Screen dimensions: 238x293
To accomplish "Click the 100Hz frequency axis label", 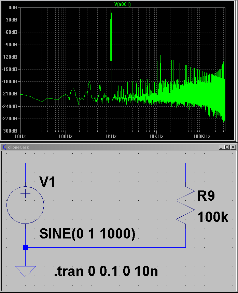I will coord(65,136).
